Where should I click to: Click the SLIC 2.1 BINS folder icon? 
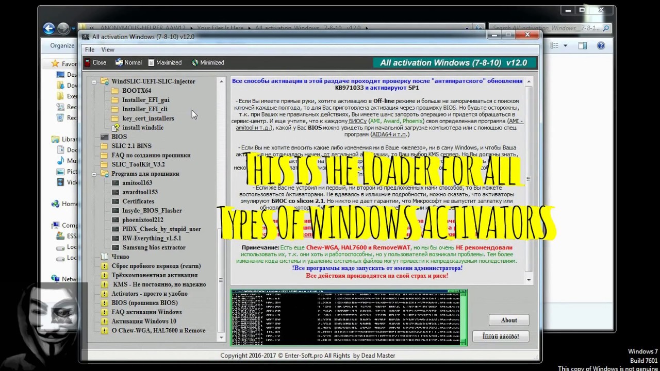coord(105,146)
